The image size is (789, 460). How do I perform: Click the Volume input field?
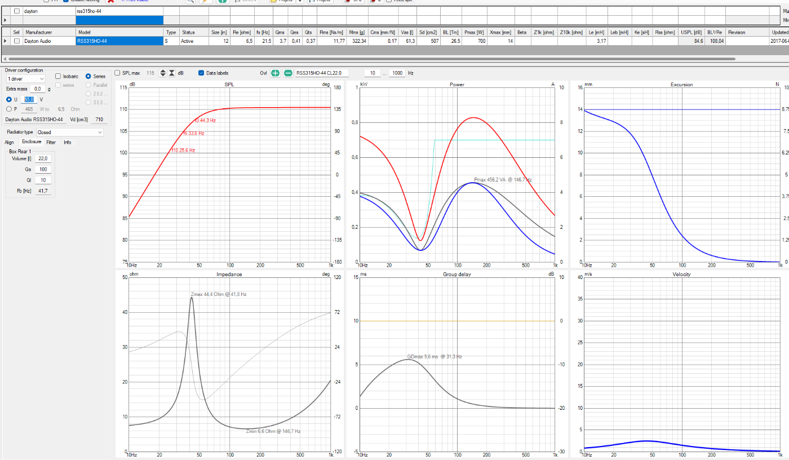click(x=43, y=159)
